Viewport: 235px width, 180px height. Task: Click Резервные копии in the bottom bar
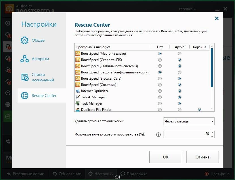(26, 174)
